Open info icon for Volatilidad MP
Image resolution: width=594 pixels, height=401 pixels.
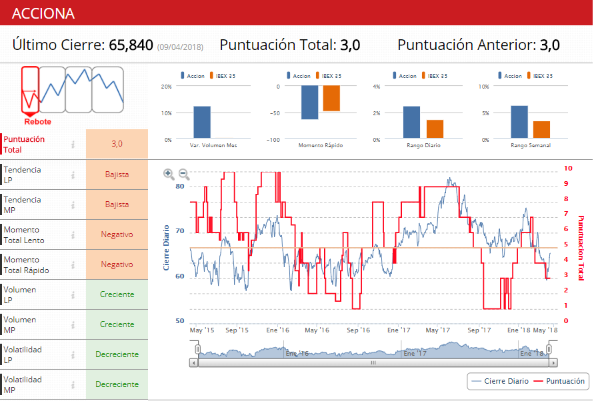pyautogui.click(x=73, y=384)
